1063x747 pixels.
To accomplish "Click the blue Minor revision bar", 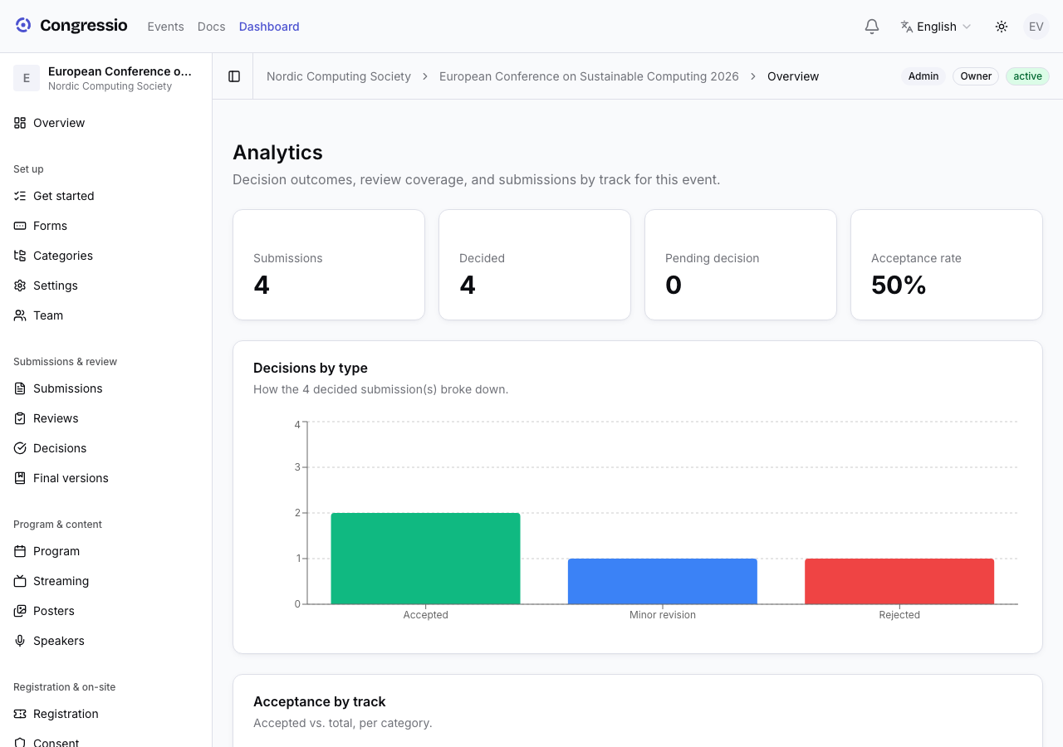I will [663, 581].
